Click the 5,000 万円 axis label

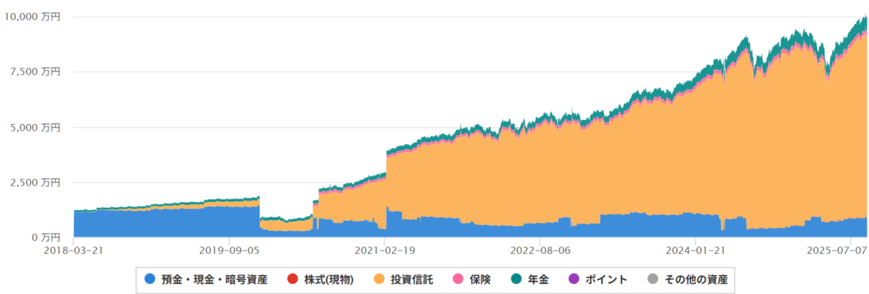point(35,127)
